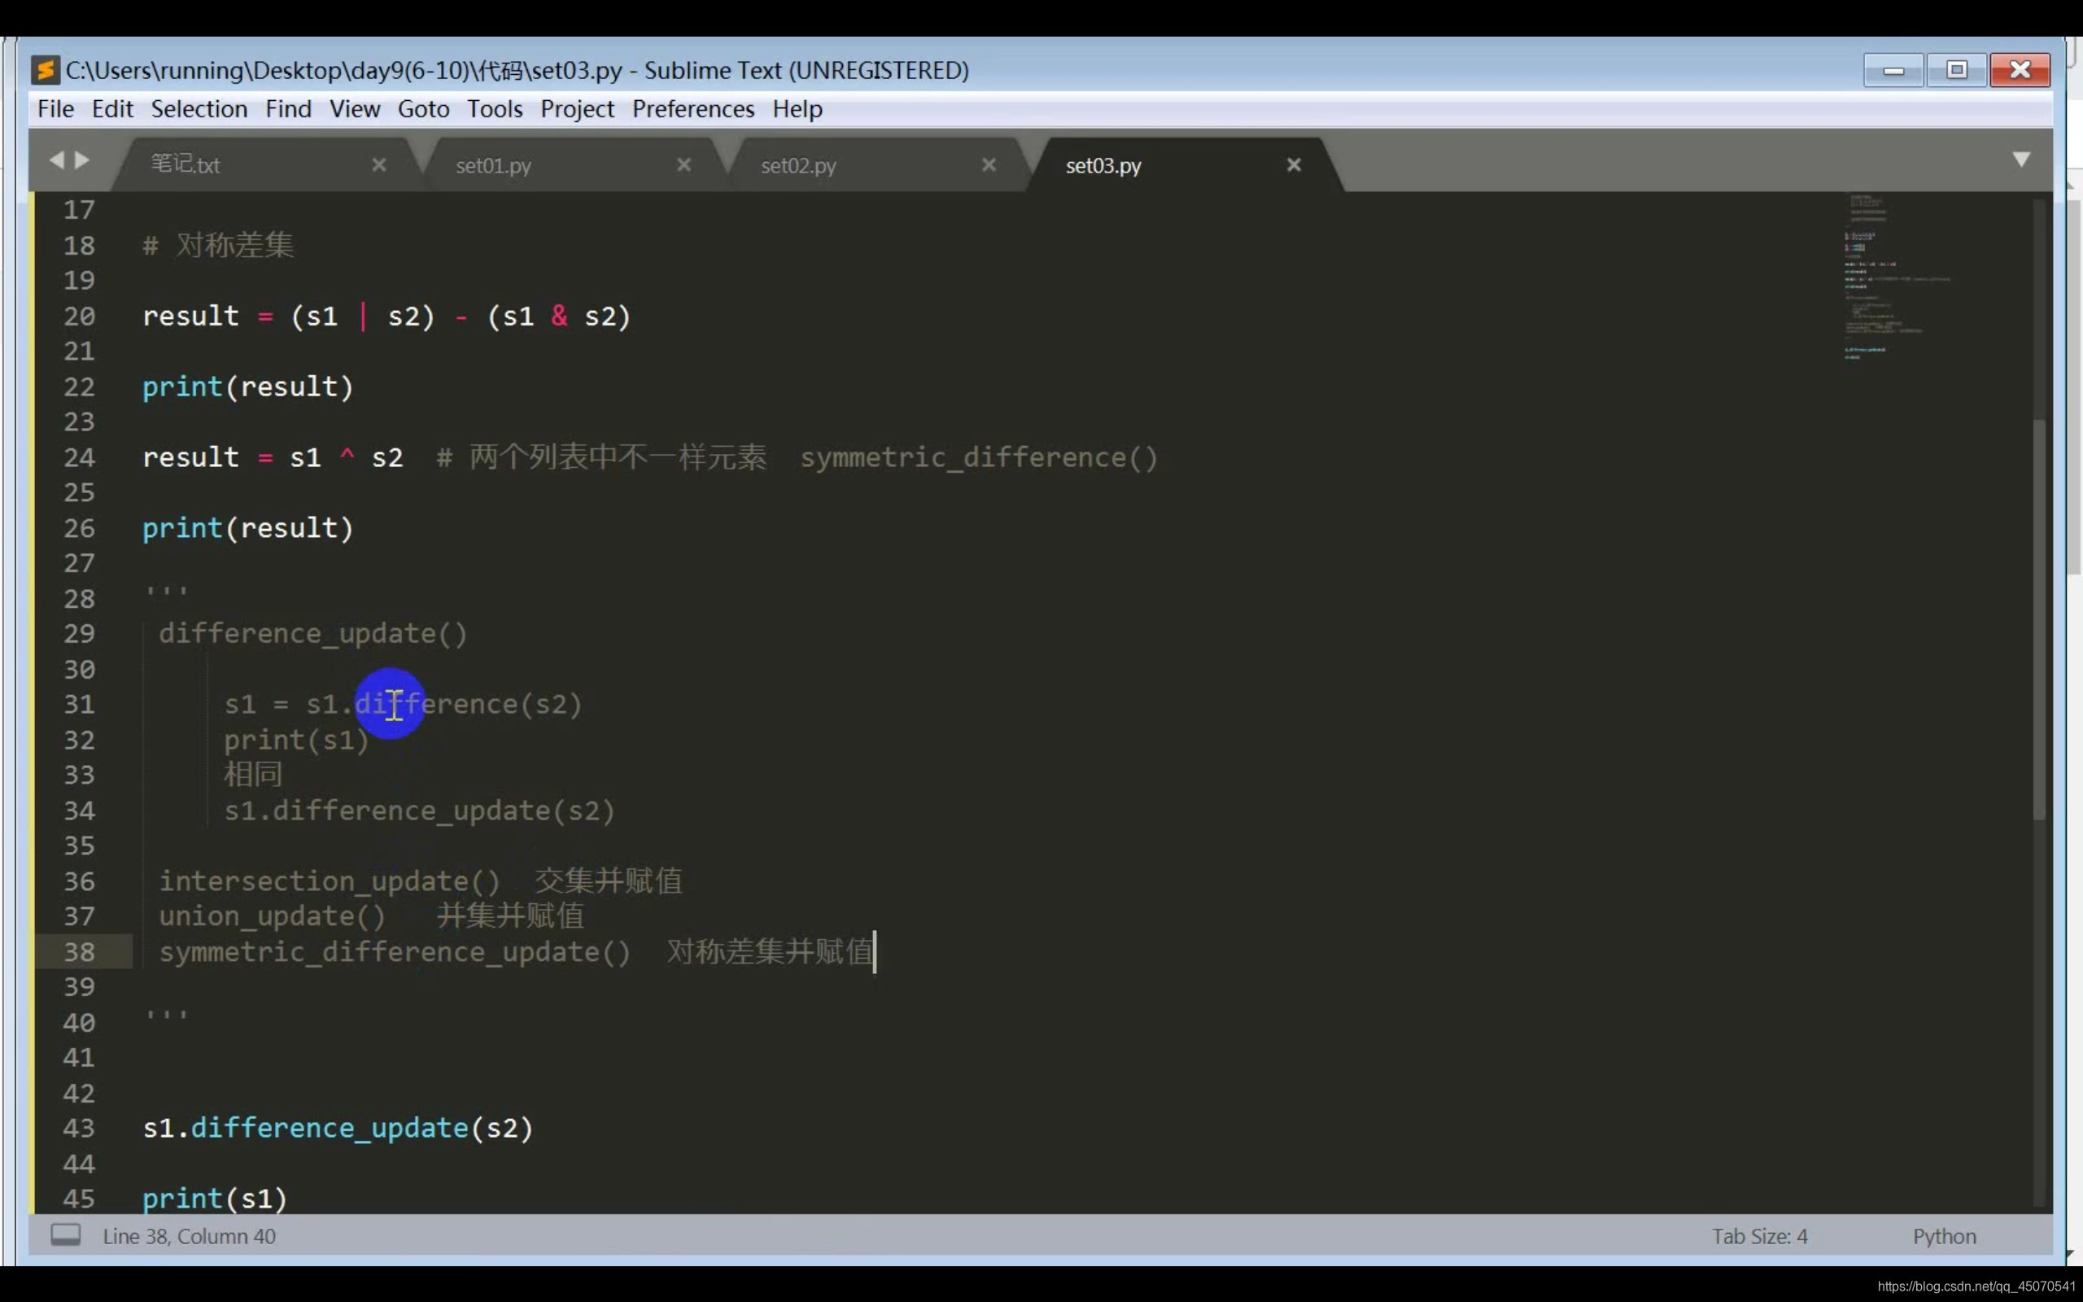
Task: Click the Line 38, Column 40 status text
Action: click(190, 1237)
